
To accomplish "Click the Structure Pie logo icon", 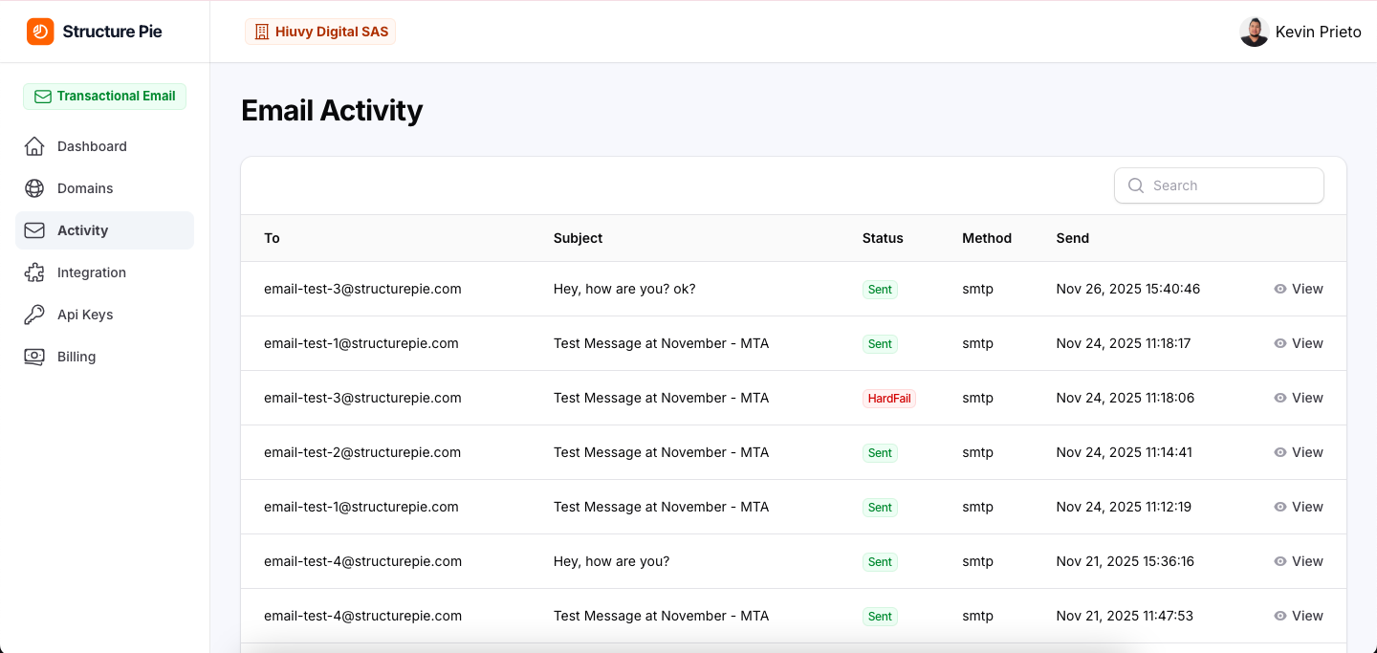I will pyautogui.click(x=40, y=32).
